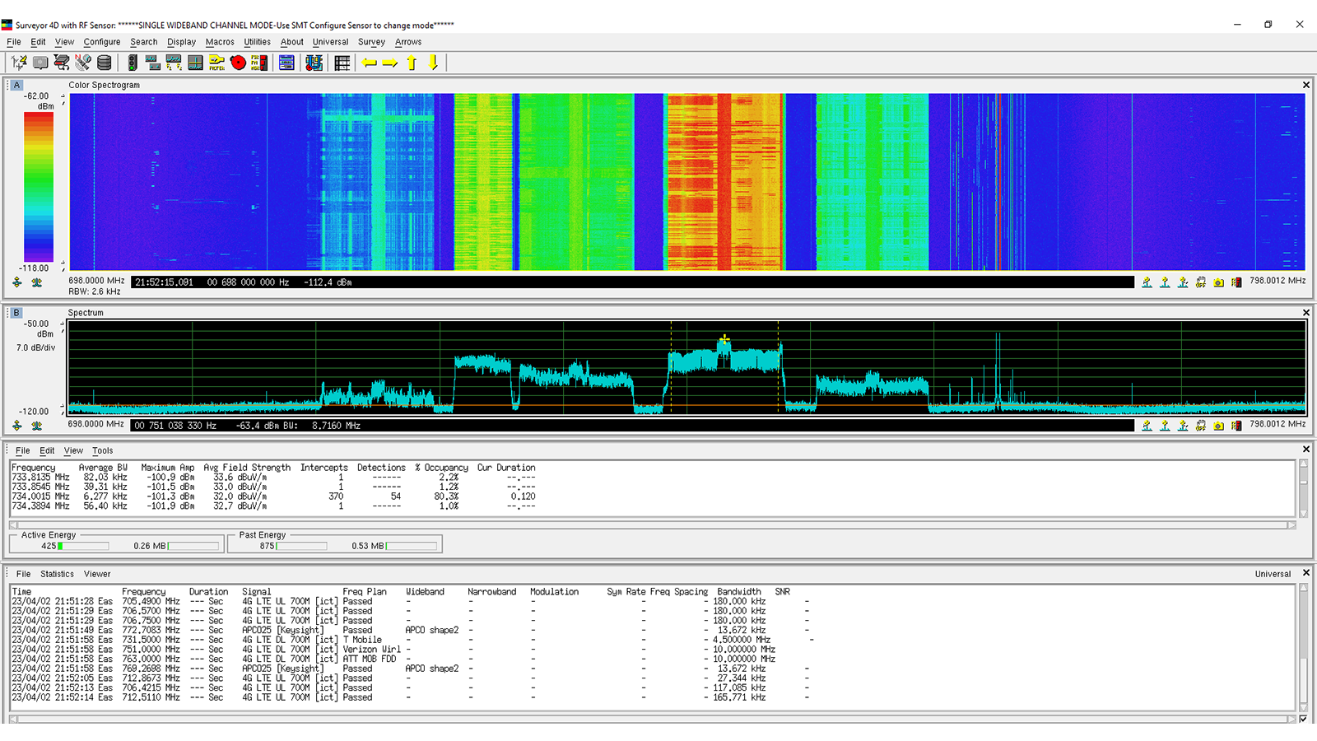Open the Utilities menu
This screenshot has height=741, width=1317.
point(257,42)
